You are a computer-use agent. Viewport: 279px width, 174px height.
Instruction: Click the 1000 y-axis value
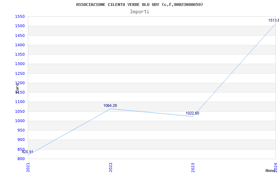[20, 121]
